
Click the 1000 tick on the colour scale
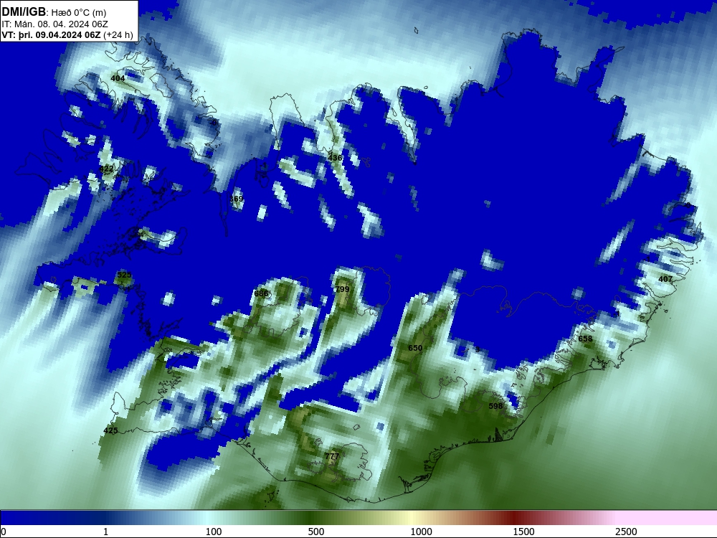coord(421,532)
